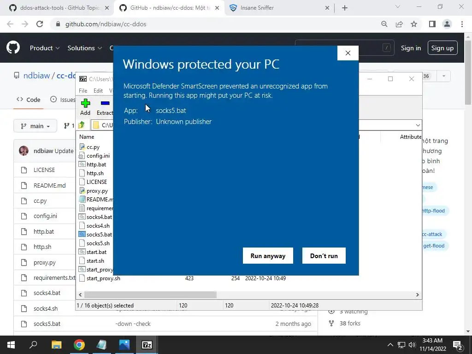Open a new browser tab
The image size is (472, 354).
point(345,8)
